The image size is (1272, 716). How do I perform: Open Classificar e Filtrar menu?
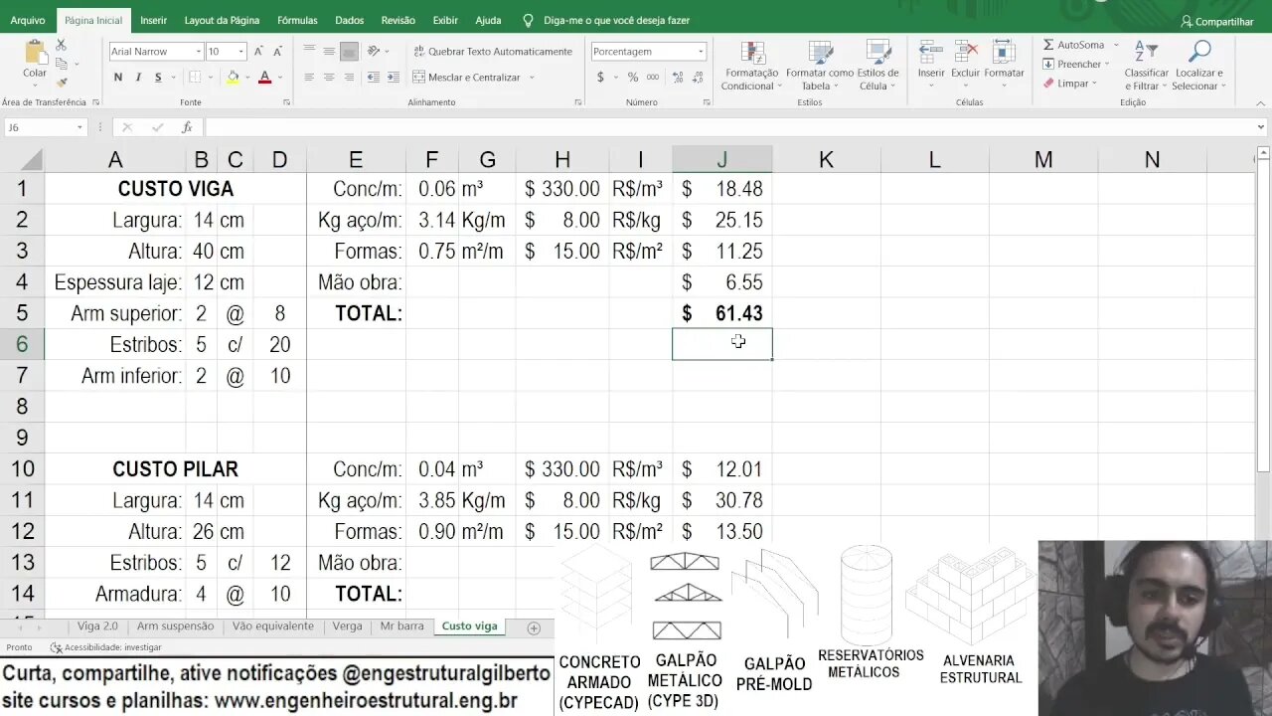tap(1147, 66)
